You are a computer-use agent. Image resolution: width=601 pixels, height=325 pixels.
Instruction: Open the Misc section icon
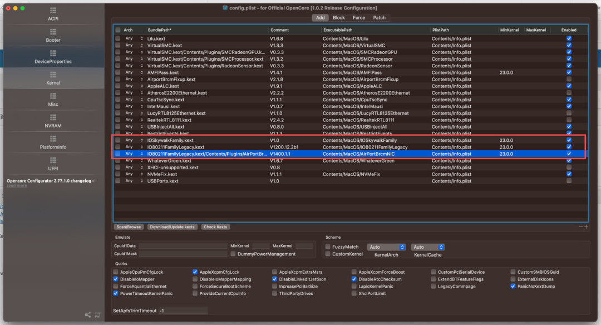coord(53,96)
